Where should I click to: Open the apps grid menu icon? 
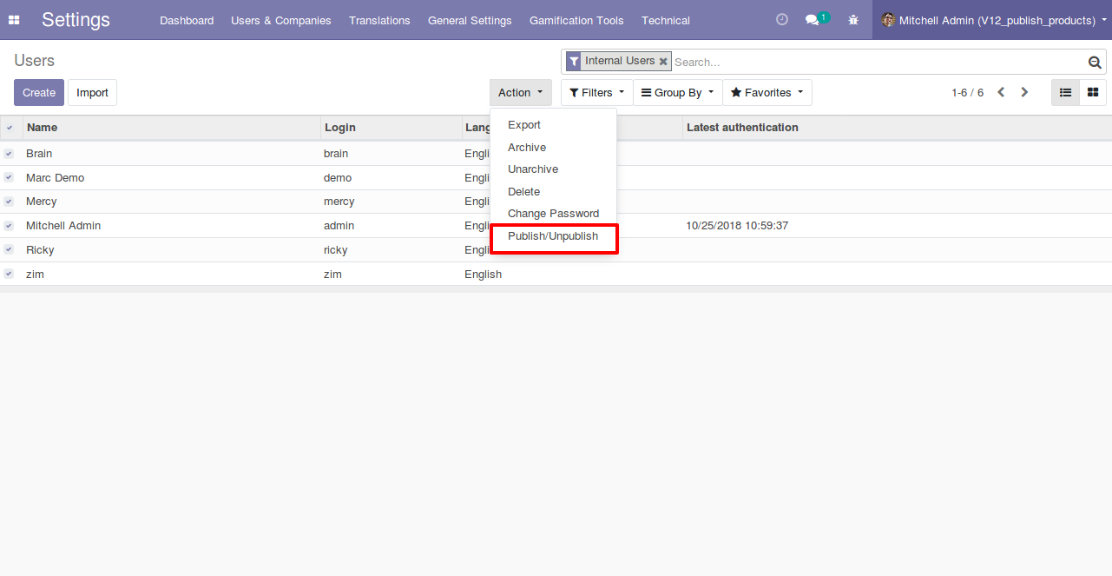point(14,20)
